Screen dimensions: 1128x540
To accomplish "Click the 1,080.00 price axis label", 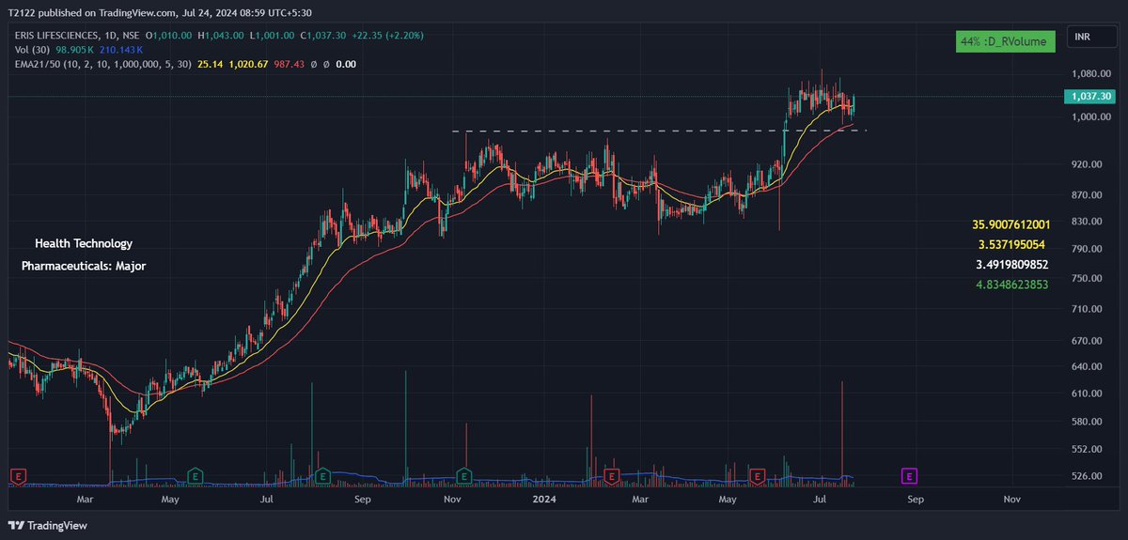I will 1091,73.
